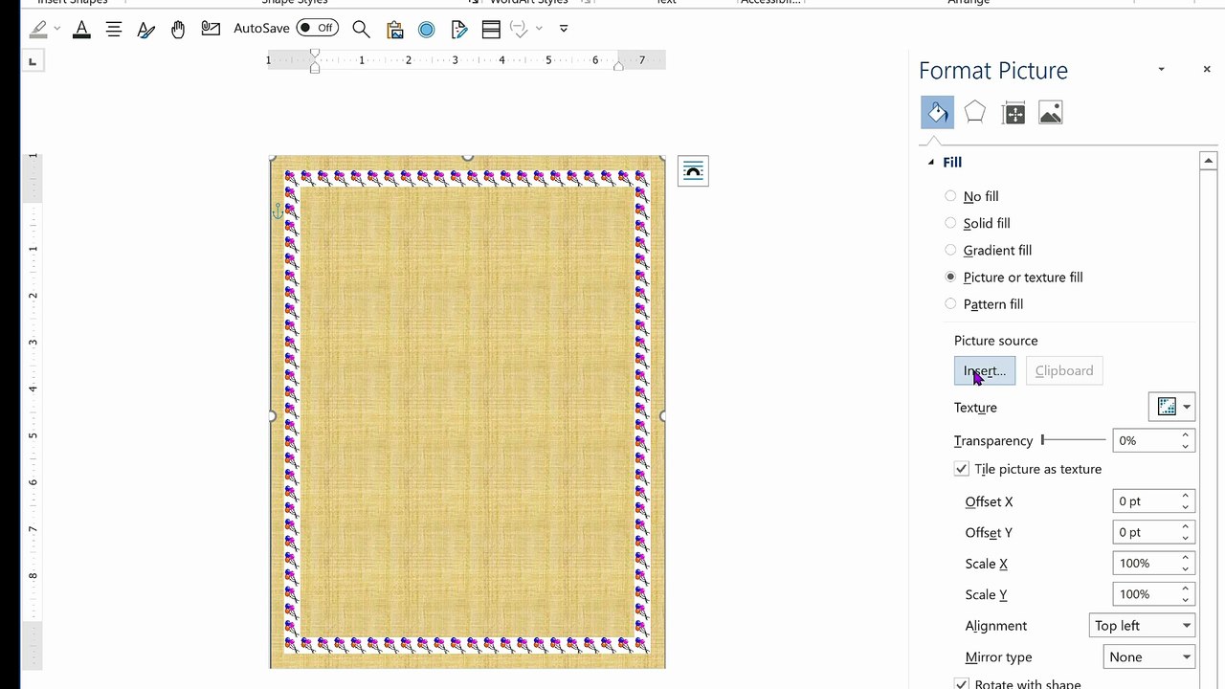Open the Picture tab icon
The height and width of the screenshot is (689, 1225).
coord(1050,113)
